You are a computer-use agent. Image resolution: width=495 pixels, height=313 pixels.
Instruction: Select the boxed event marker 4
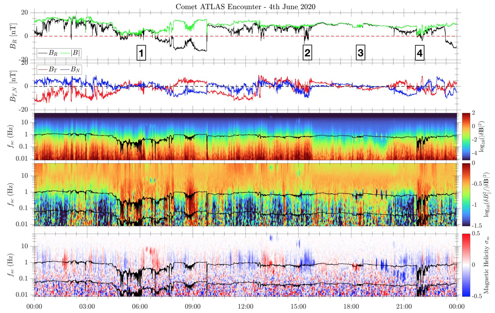tap(420, 53)
